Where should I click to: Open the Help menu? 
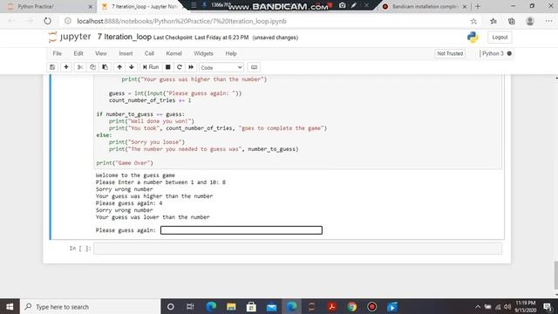point(230,53)
